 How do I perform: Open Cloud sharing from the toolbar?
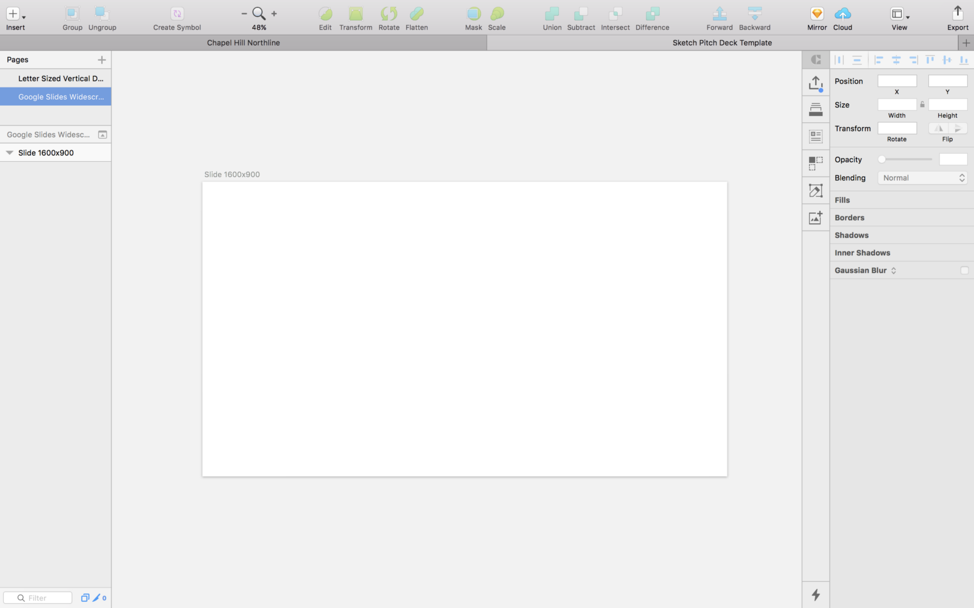tap(843, 15)
